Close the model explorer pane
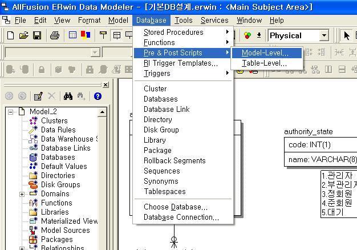This screenshot has height=250, width=357. 106,85
